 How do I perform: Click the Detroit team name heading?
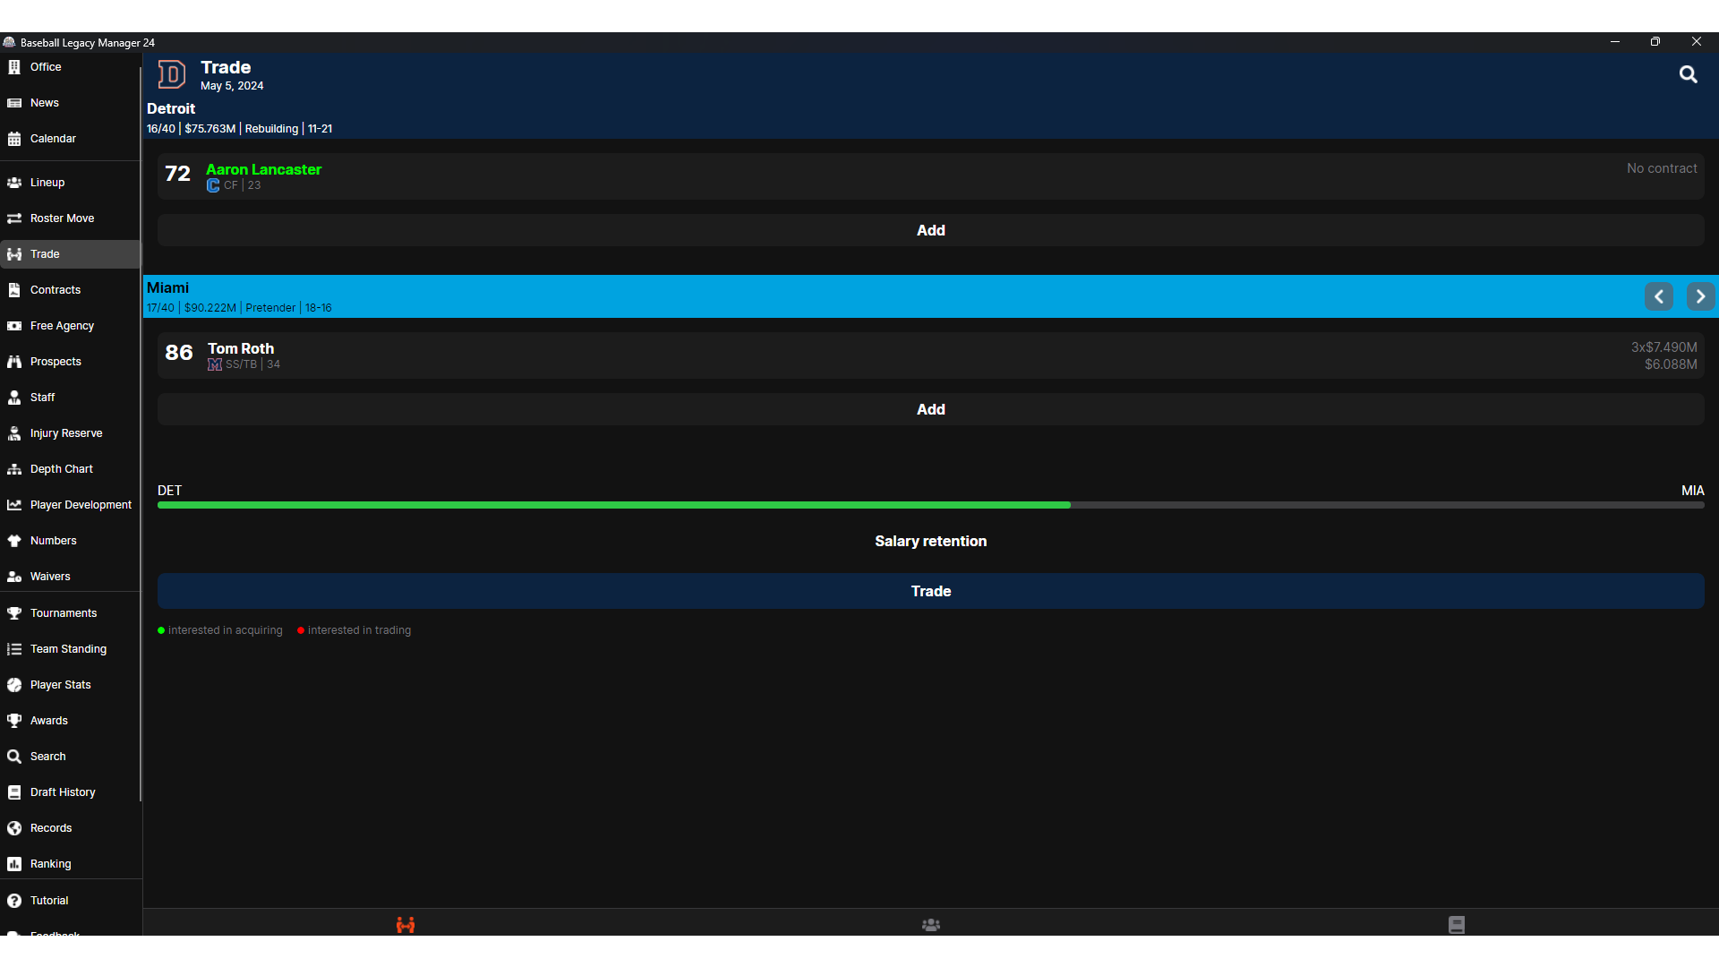171,108
